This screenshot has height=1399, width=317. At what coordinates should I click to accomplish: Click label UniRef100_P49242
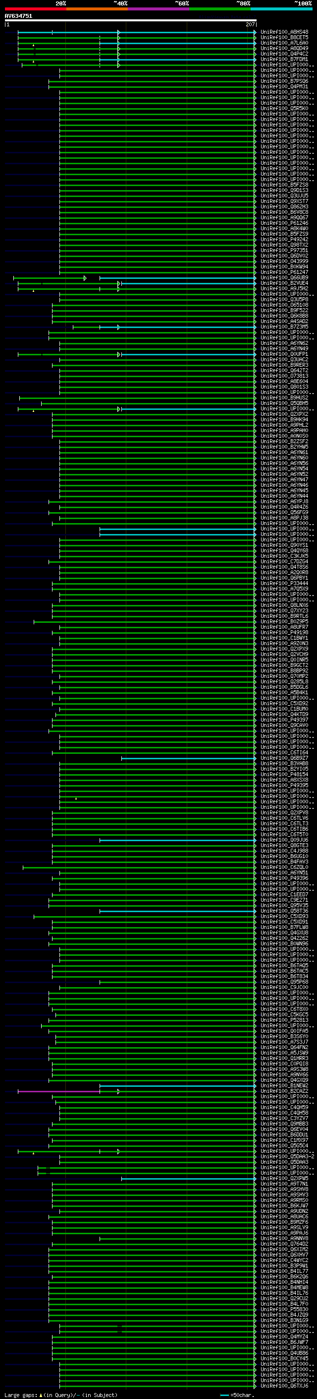(x=284, y=240)
